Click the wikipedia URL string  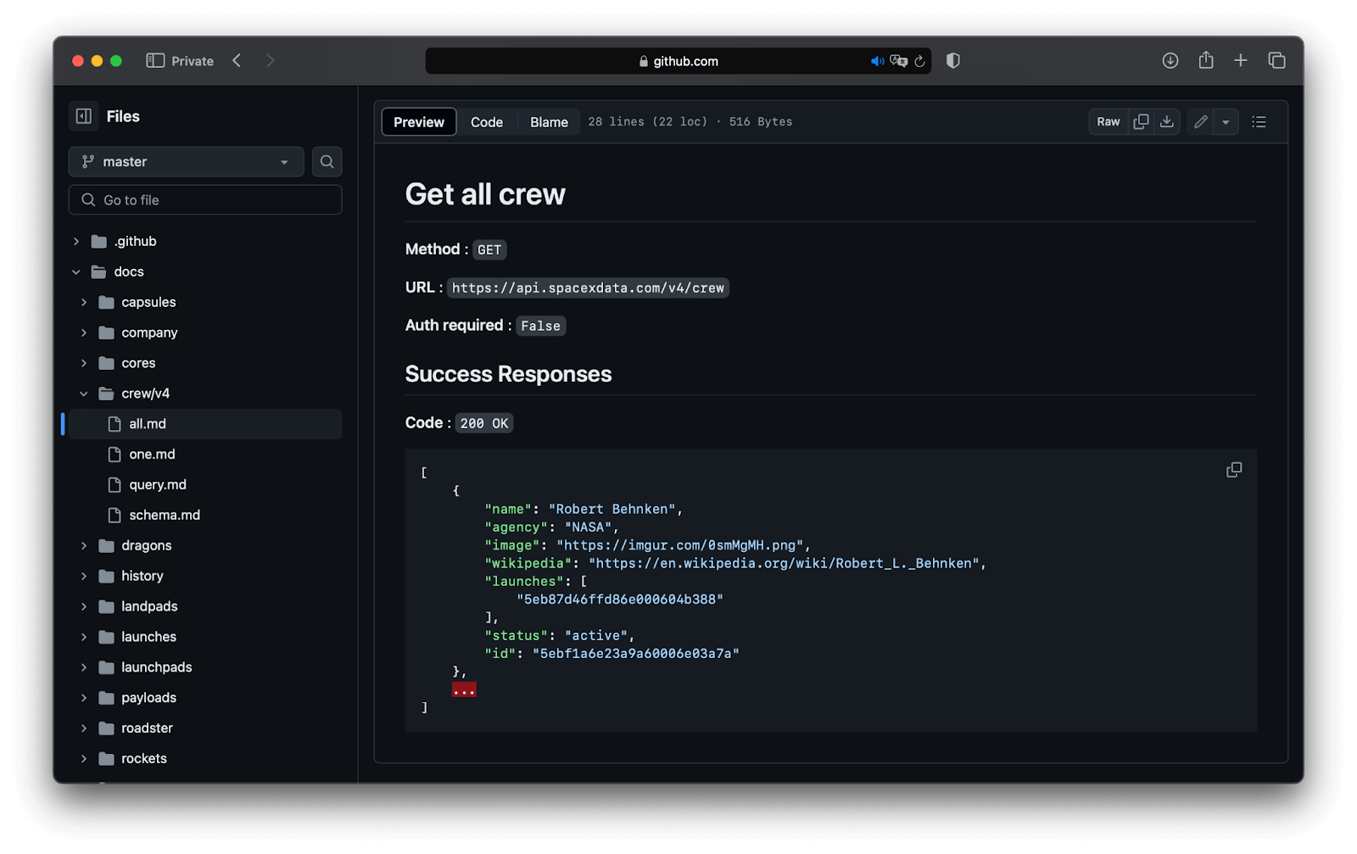[785, 564]
